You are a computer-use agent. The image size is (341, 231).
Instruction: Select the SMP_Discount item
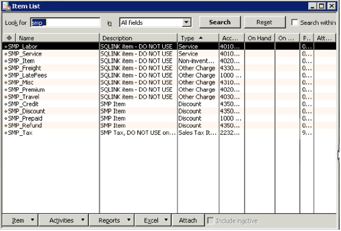pyautogui.click(x=27, y=111)
